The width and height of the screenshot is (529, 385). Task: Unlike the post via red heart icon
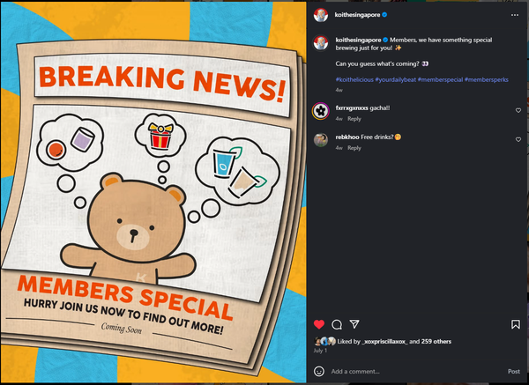pyautogui.click(x=319, y=324)
